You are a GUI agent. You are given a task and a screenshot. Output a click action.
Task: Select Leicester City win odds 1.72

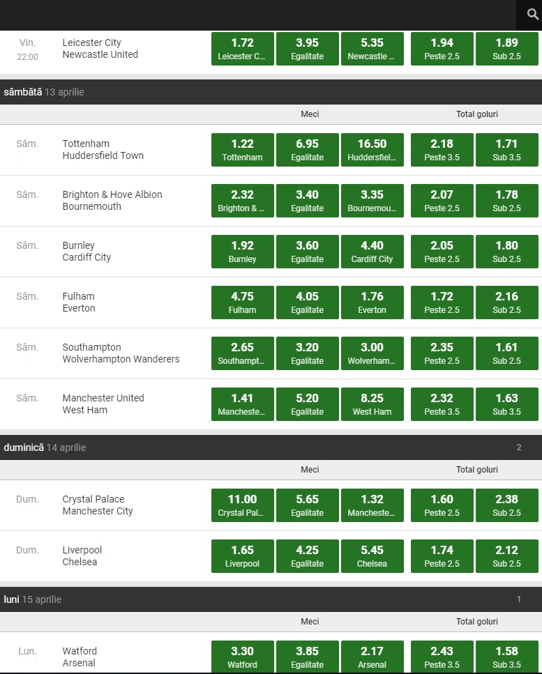coord(242,49)
